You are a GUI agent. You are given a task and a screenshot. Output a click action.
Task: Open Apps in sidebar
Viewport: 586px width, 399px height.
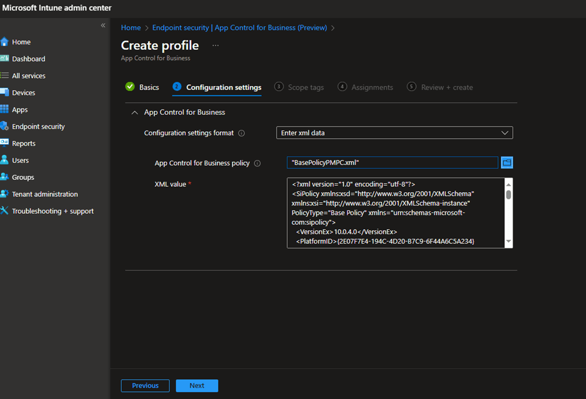[x=20, y=110]
